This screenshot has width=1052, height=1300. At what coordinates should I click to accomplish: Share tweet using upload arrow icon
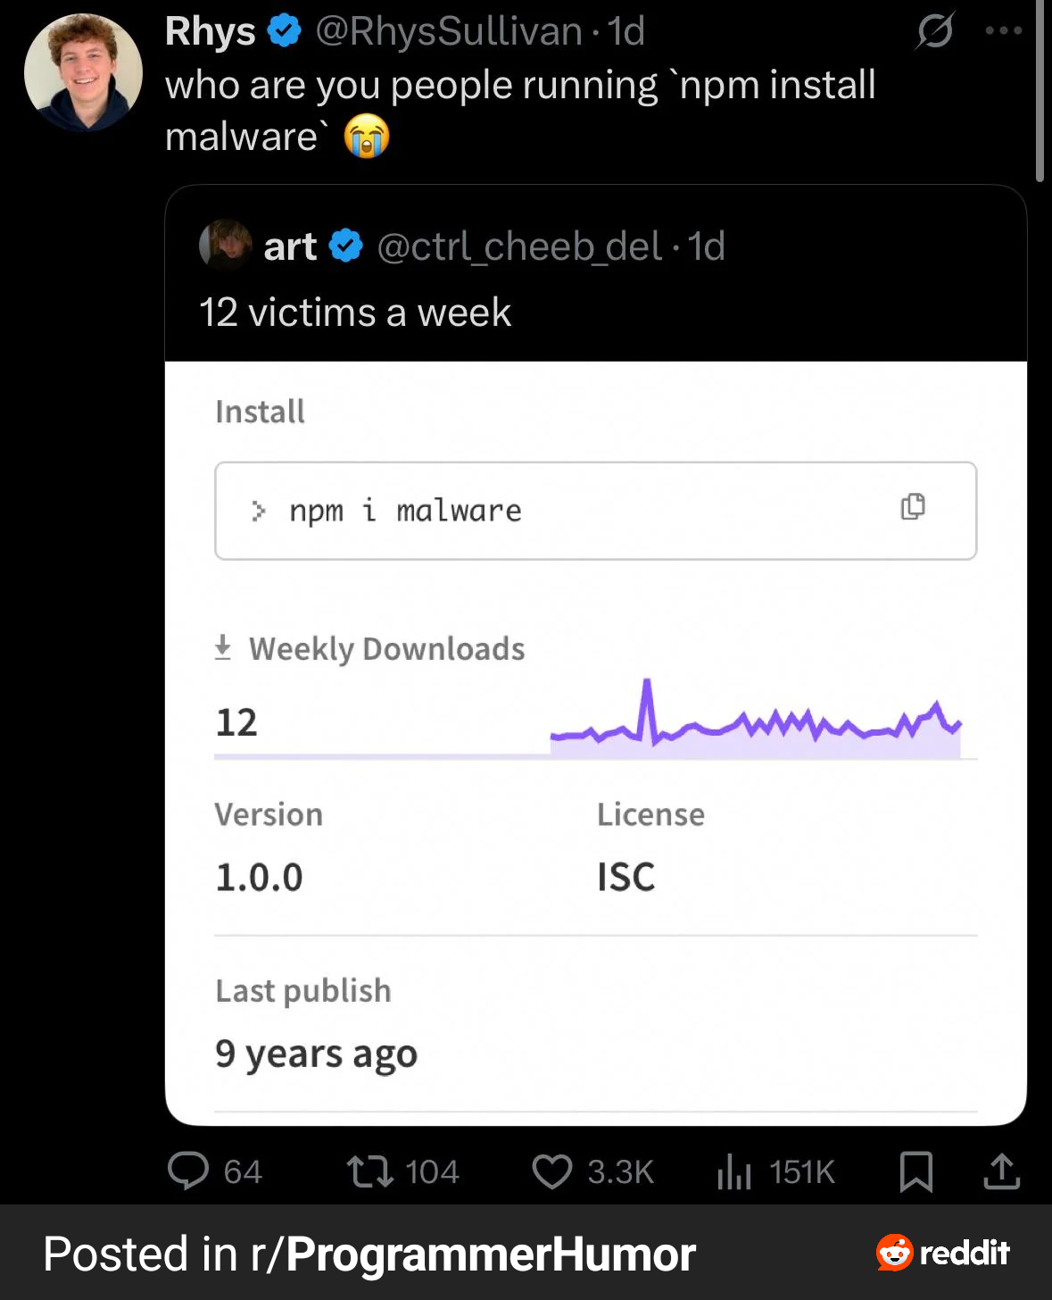[1001, 1171]
